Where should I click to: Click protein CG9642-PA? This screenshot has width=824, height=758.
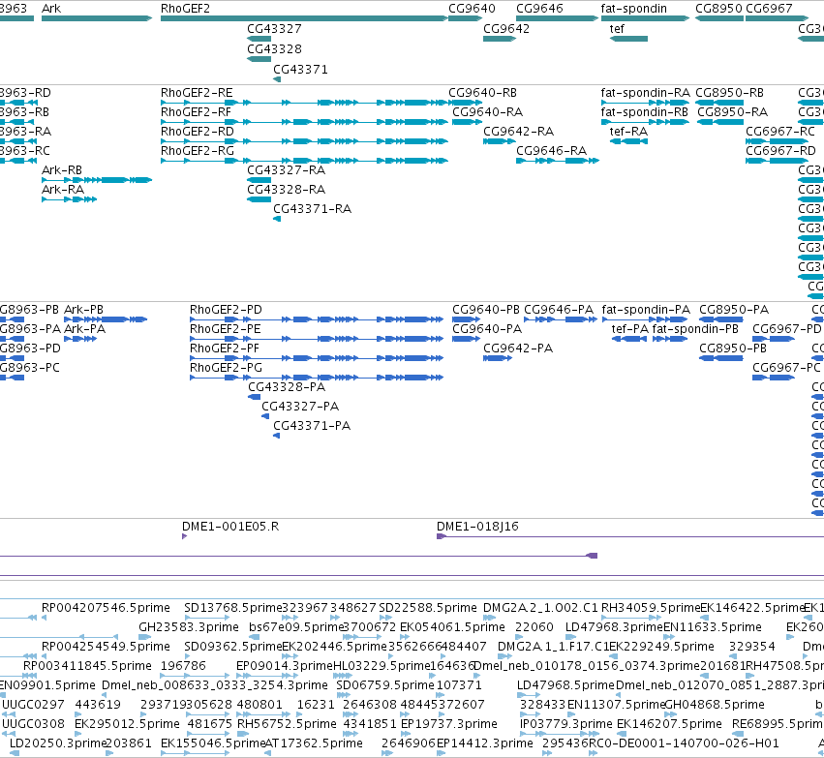pos(518,349)
